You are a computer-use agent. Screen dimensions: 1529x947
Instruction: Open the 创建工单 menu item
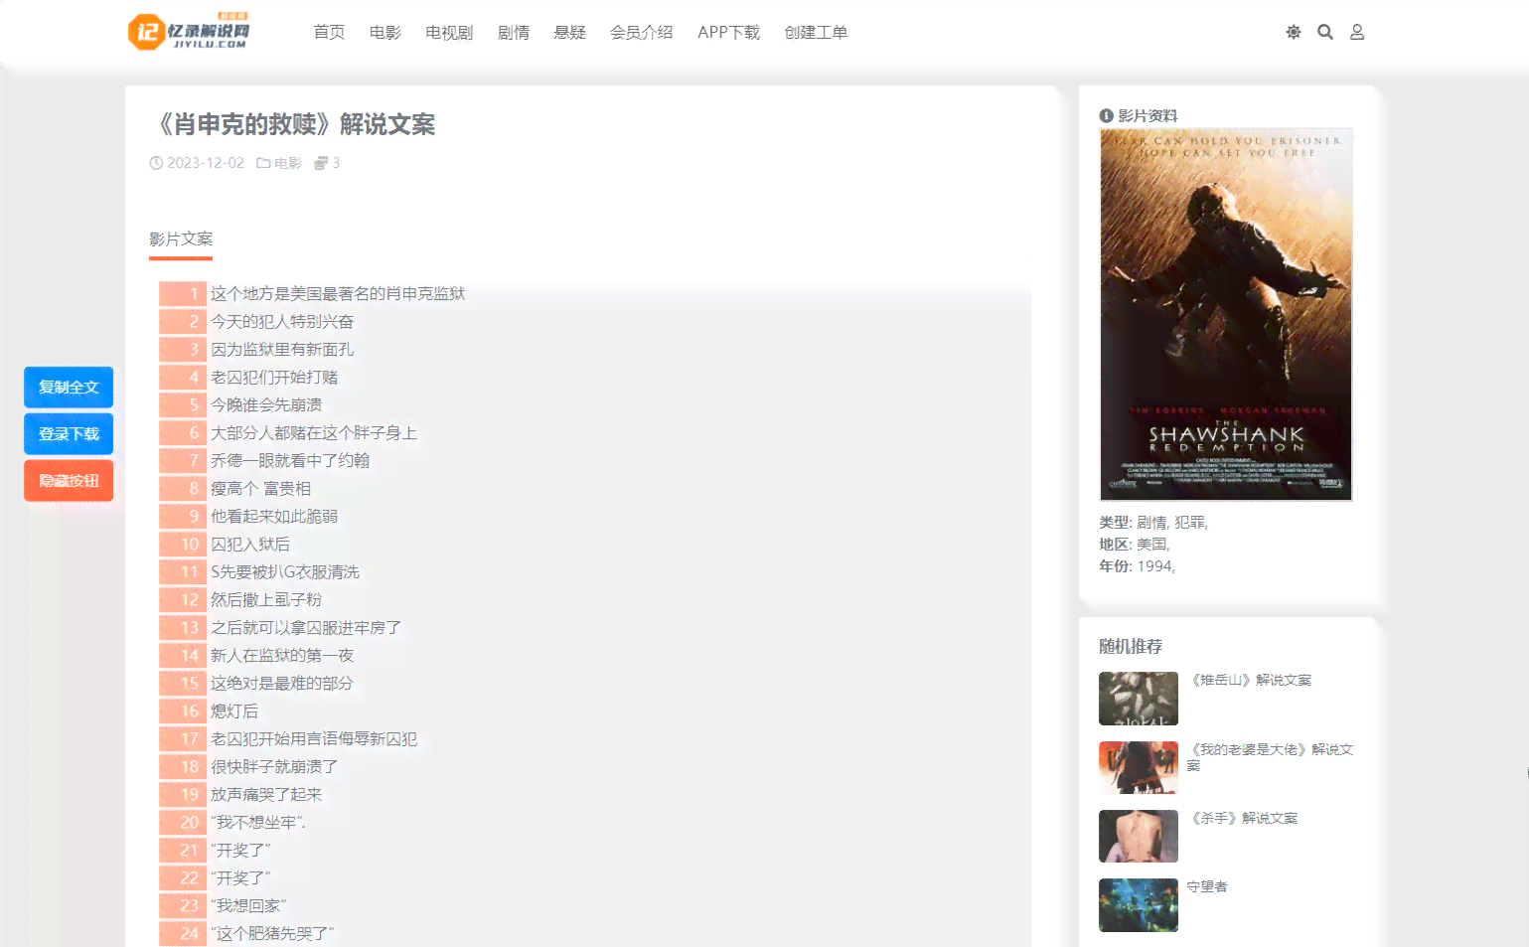coord(816,32)
